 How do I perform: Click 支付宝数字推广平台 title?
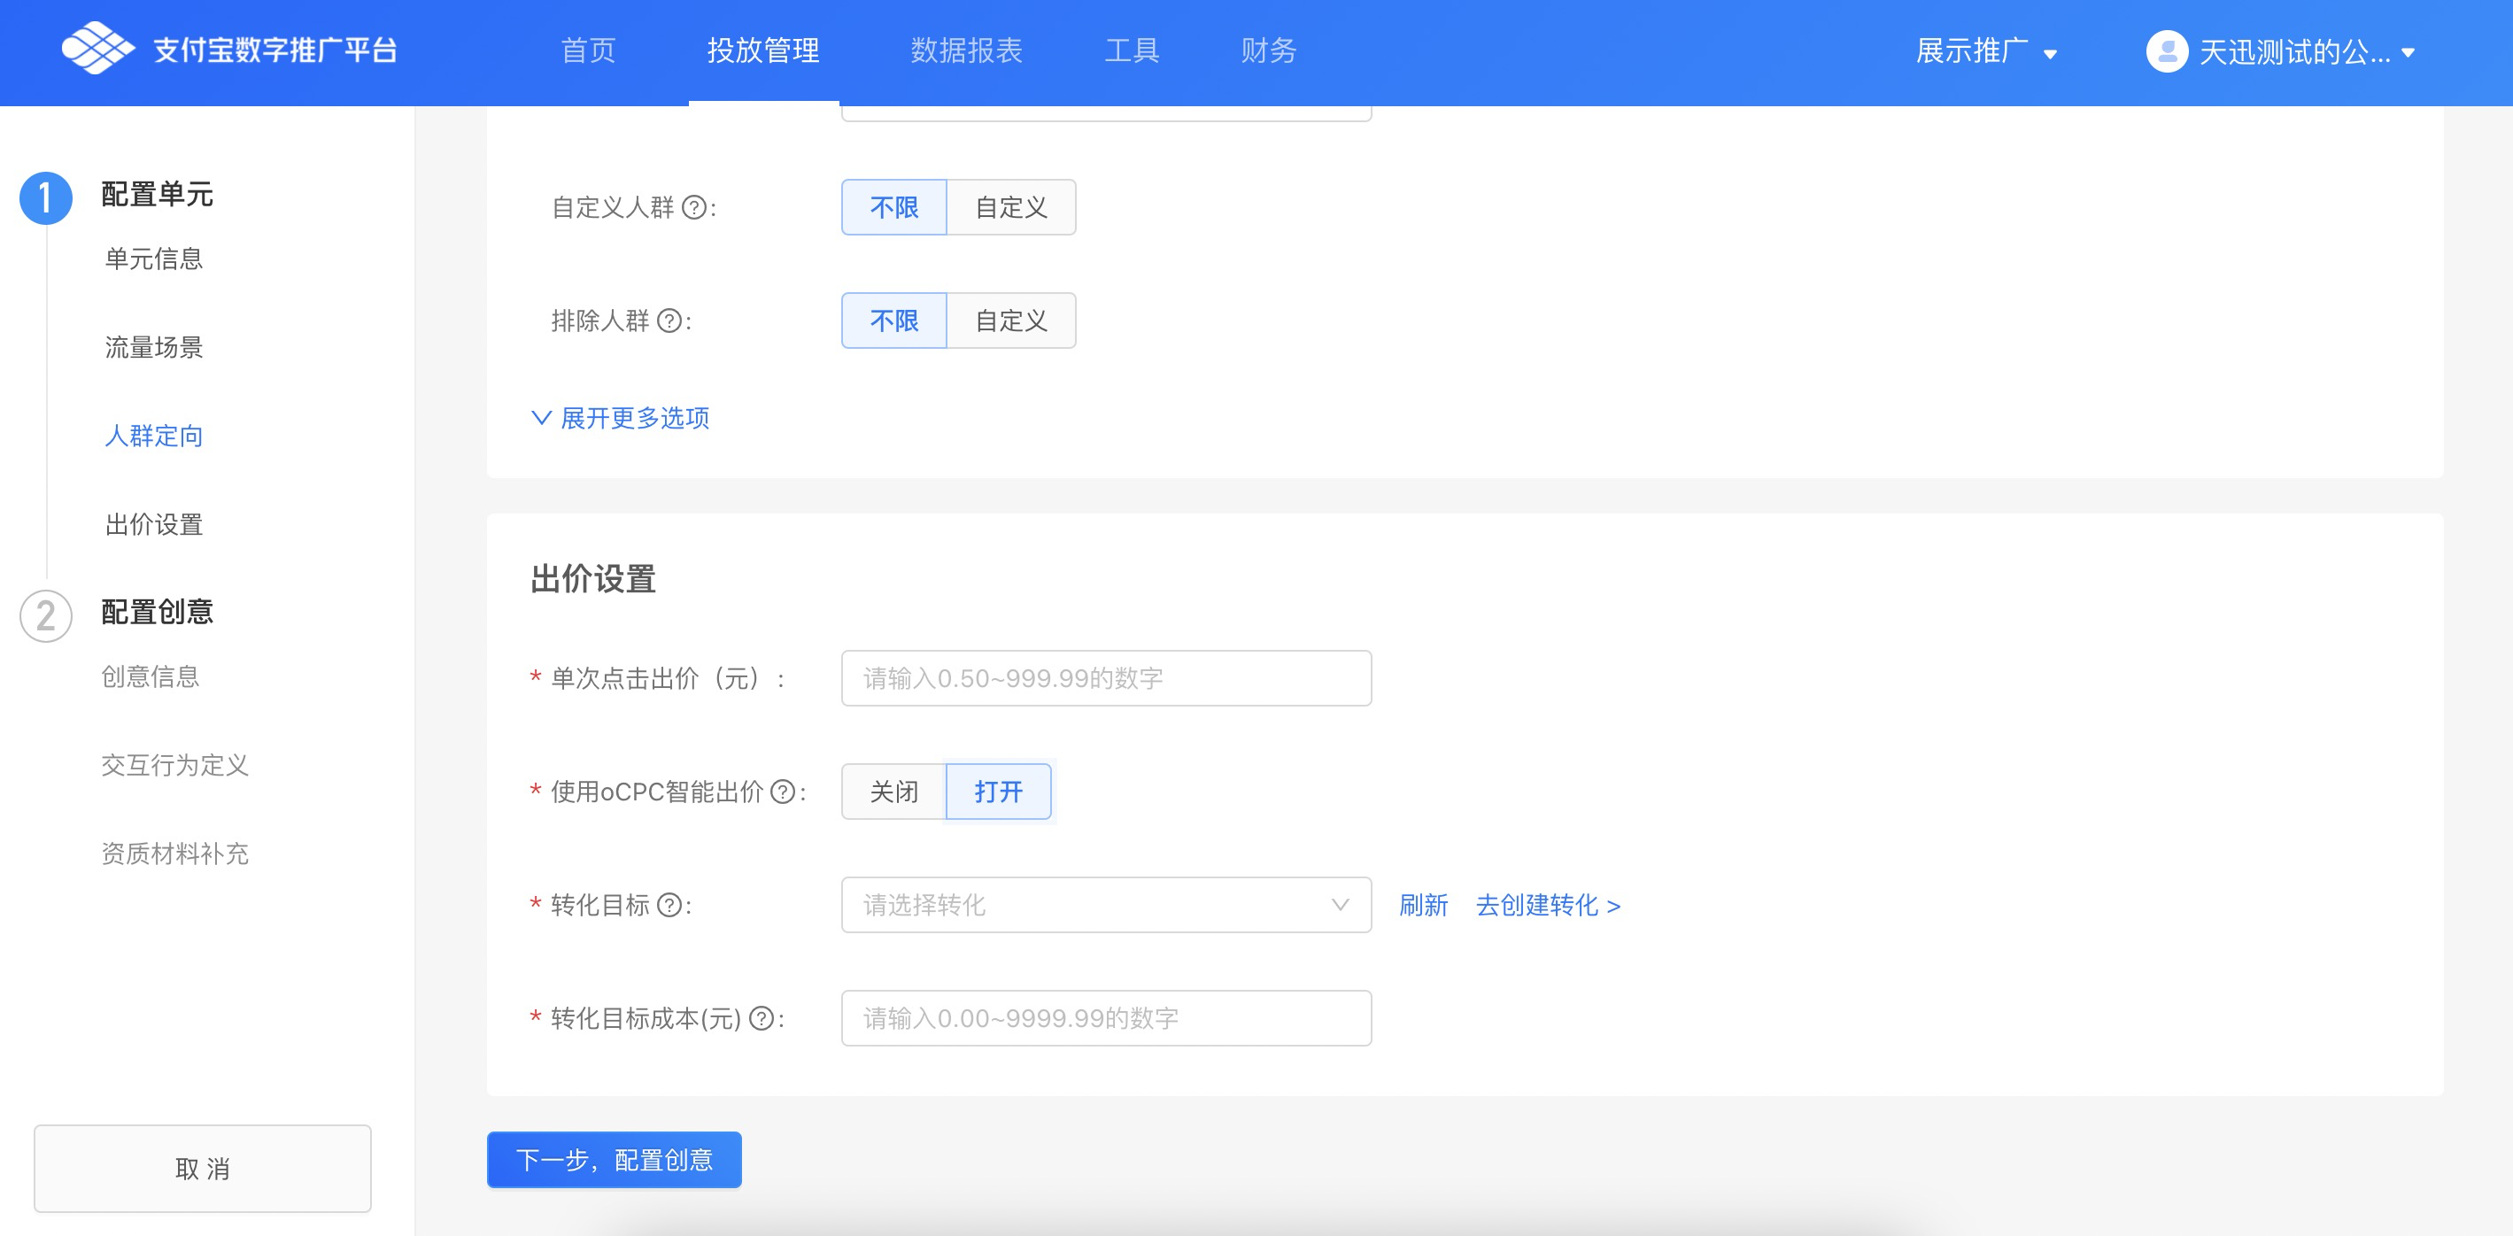tap(276, 50)
